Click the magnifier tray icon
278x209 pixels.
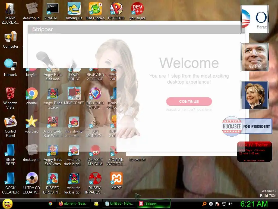(204, 204)
